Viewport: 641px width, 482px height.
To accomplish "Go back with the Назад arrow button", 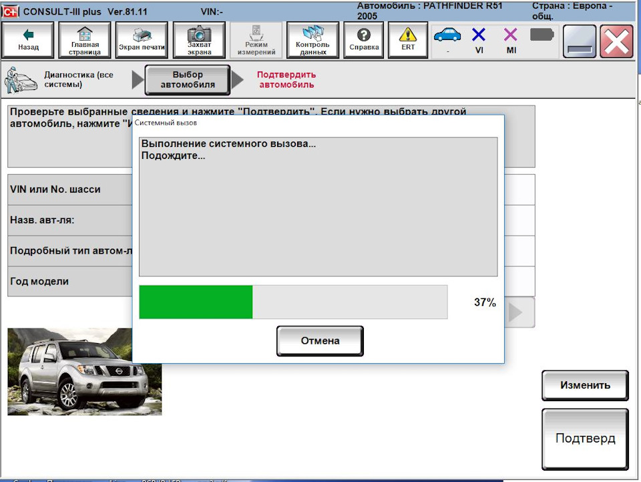I will 28,40.
